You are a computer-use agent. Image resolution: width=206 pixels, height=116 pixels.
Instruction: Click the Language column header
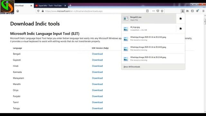(x=17, y=48)
